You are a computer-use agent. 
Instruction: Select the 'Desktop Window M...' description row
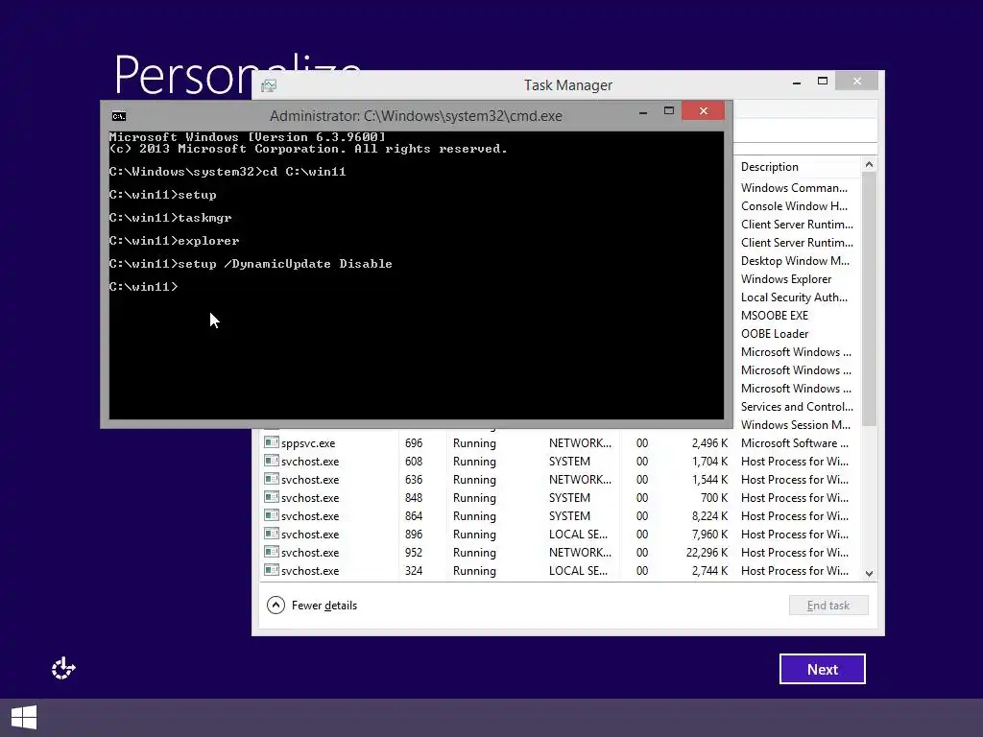[x=795, y=261]
